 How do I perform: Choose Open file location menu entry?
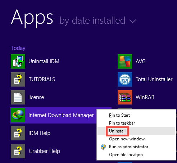click(136, 155)
